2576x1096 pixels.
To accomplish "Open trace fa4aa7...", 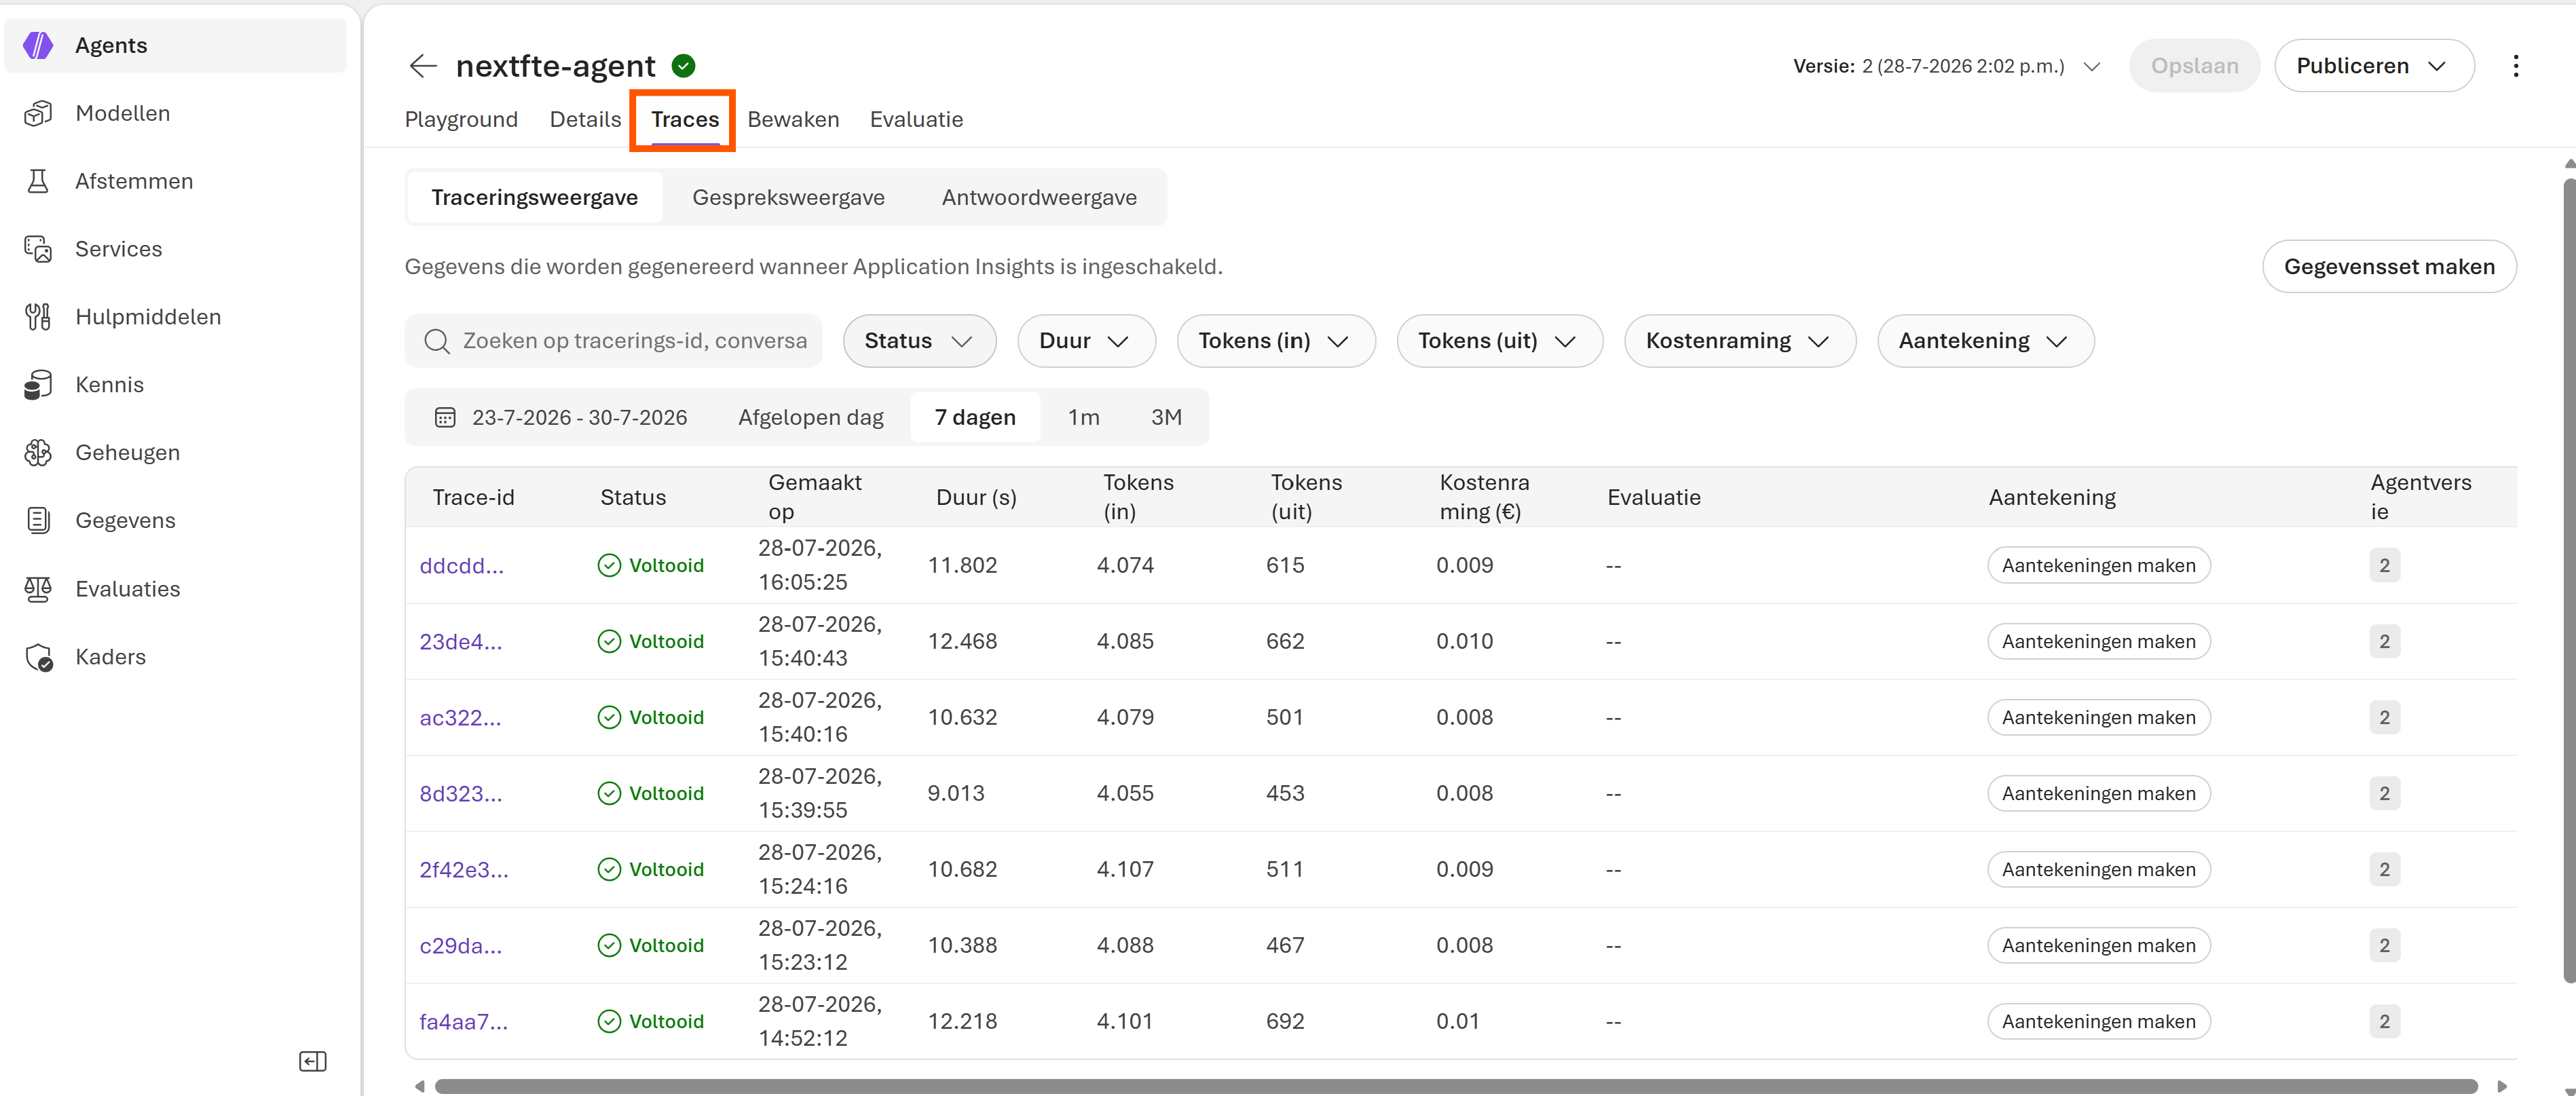I will (x=463, y=1022).
